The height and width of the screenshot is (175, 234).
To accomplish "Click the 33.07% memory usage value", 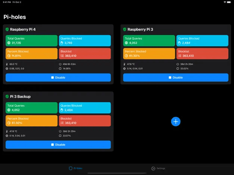I will click(x=67, y=136).
